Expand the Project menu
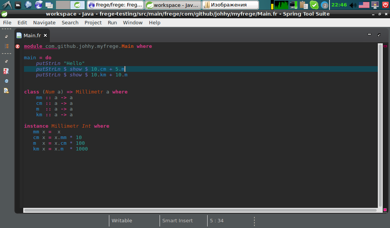Viewport: 390px width, 228px height. click(93, 22)
